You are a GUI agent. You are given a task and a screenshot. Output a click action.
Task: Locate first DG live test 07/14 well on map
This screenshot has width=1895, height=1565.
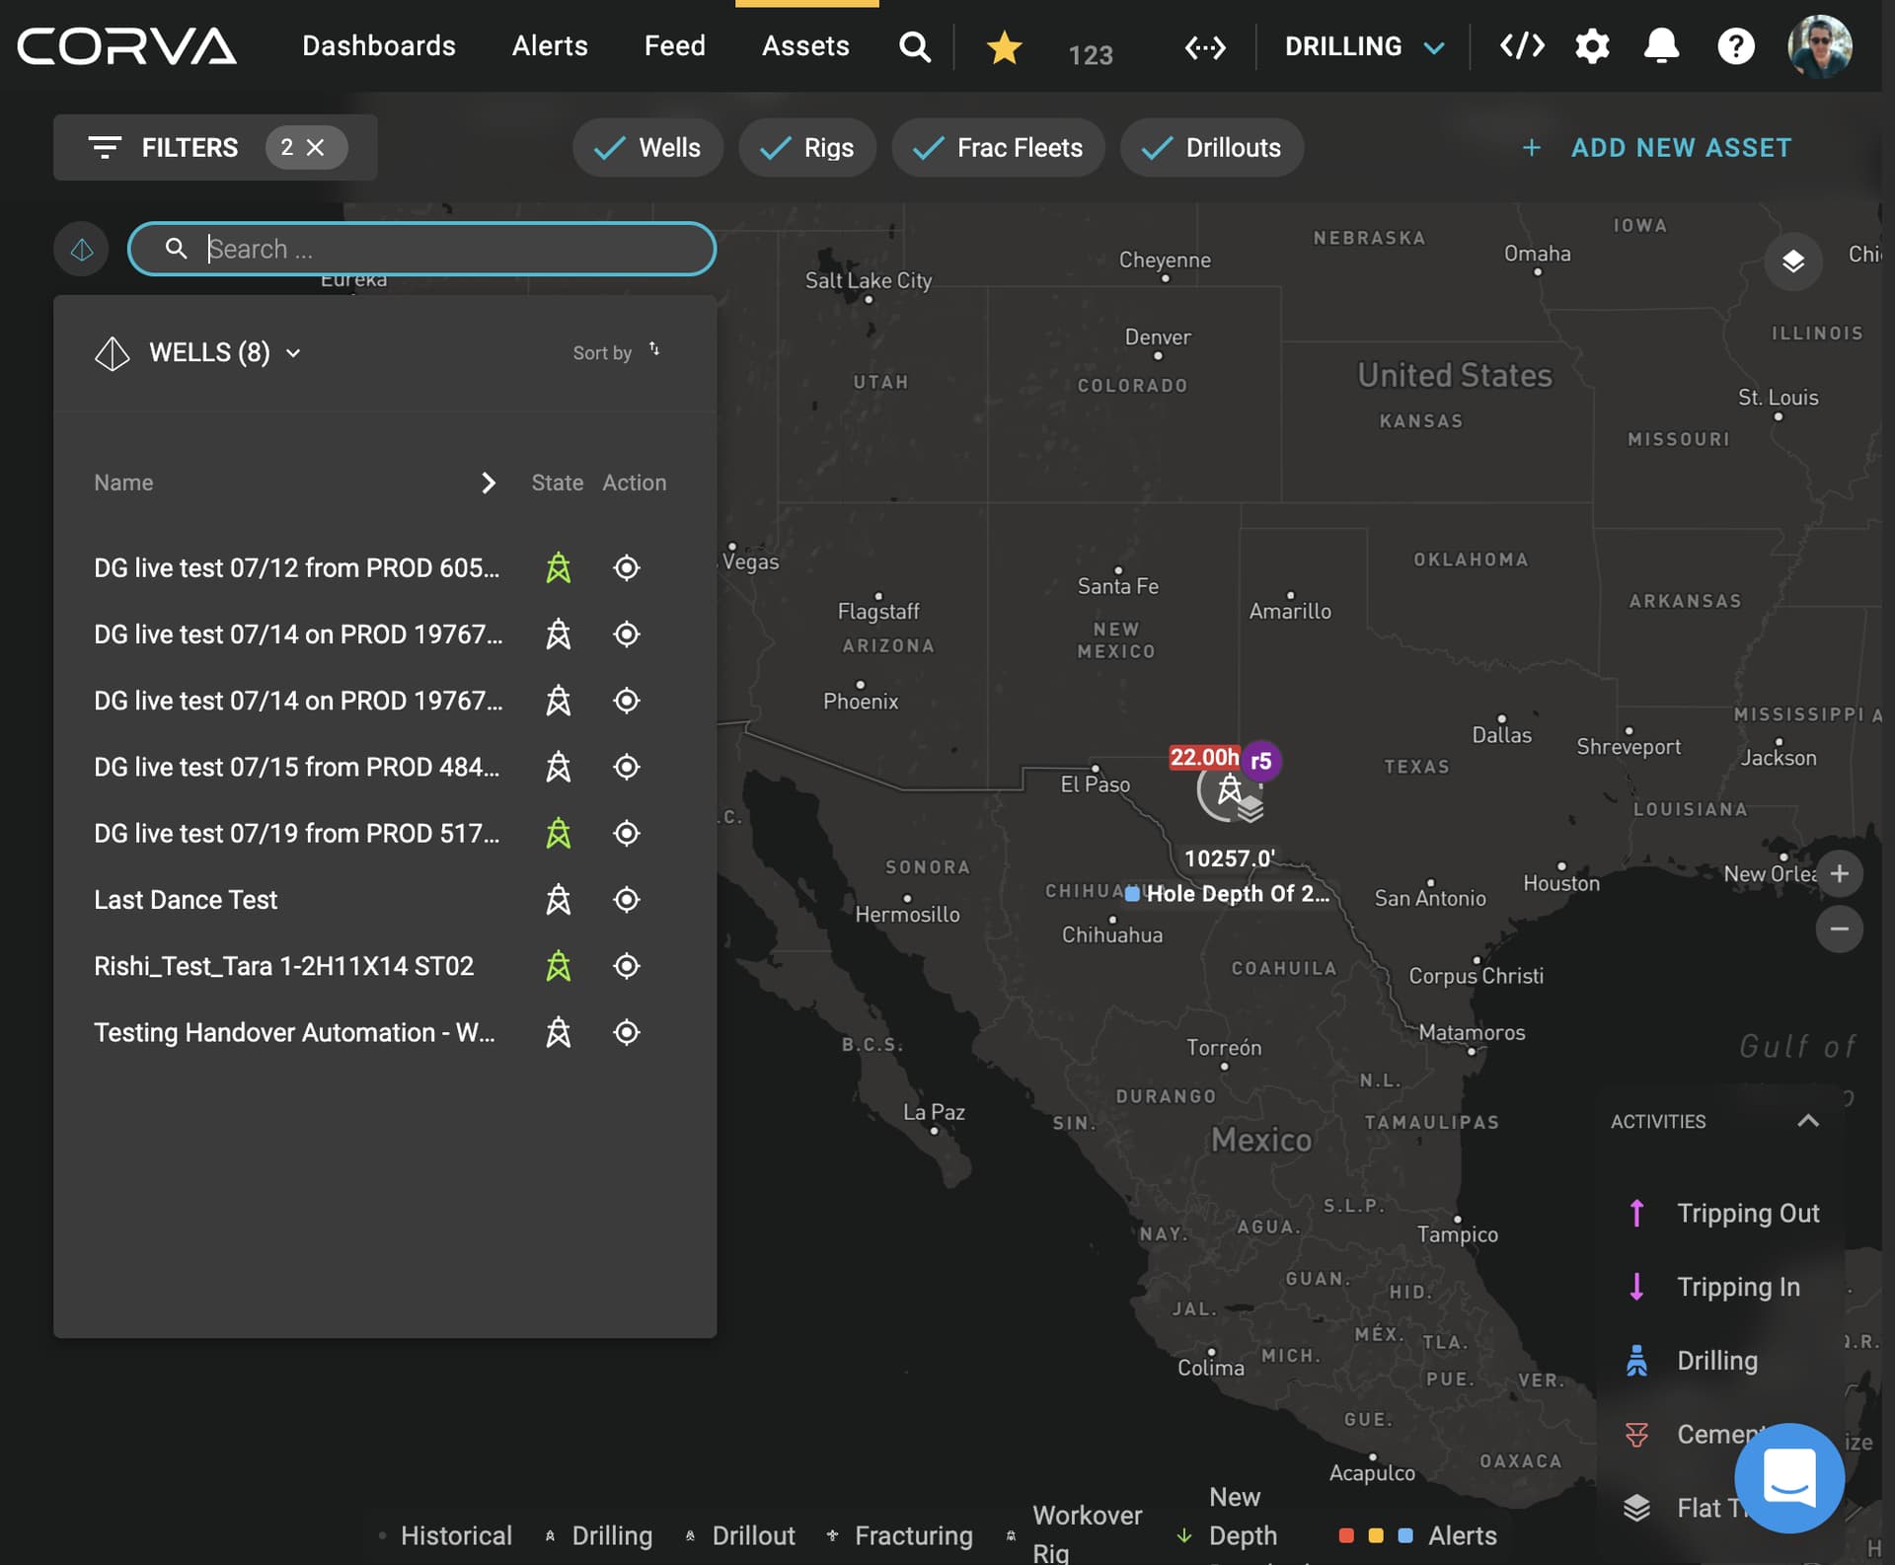tap(627, 634)
